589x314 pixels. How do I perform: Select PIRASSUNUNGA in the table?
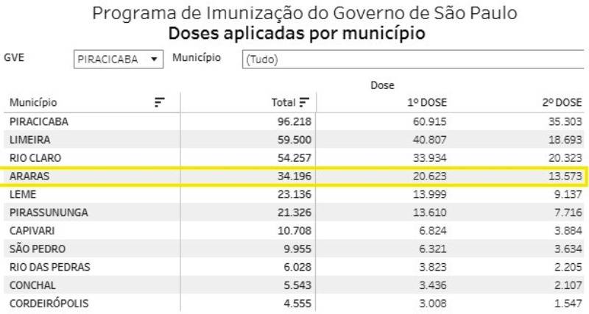click(x=49, y=213)
